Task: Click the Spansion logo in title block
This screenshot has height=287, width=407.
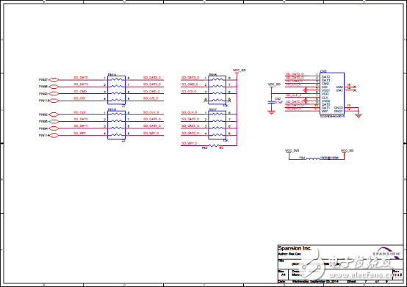Action: 386,253
